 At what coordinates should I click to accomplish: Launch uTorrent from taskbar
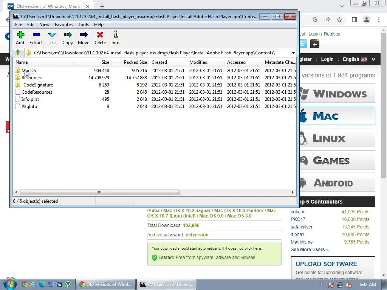68,284
